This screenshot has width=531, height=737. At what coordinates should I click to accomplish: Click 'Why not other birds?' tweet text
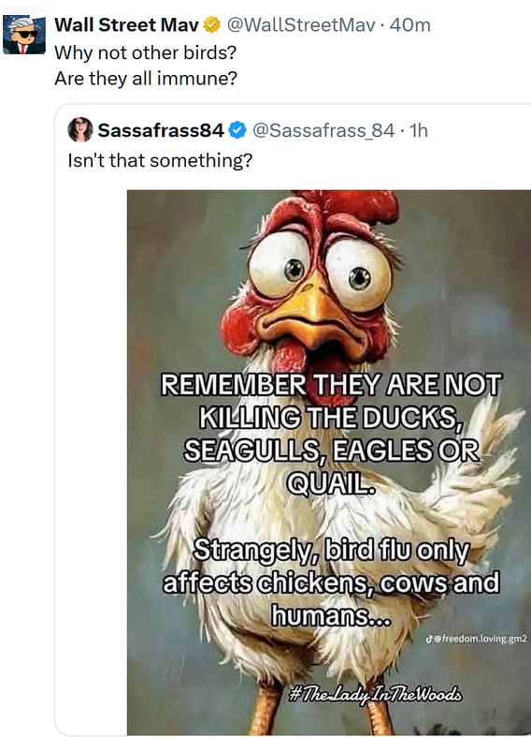click(x=146, y=52)
